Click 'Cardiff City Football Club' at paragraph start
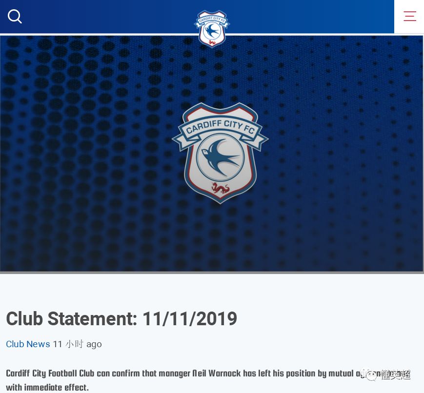The image size is (424, 393). pyautogui.click(x=50, y=373)
